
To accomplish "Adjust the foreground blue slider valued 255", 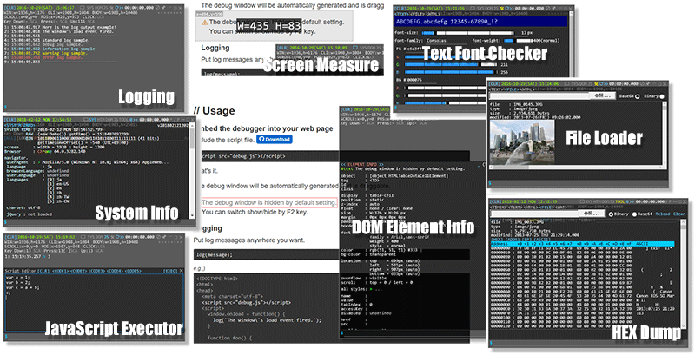I will click(451, 72).
